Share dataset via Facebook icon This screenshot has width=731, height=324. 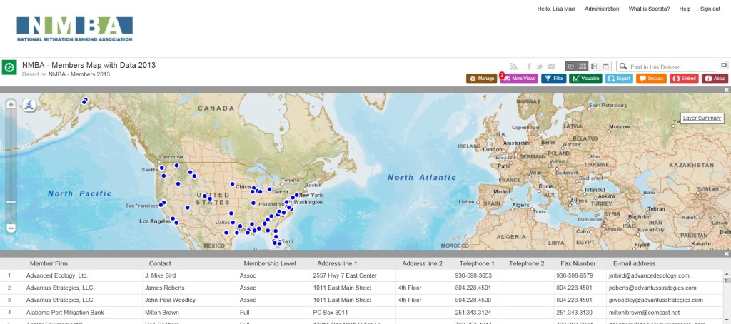tap(529, 66)
